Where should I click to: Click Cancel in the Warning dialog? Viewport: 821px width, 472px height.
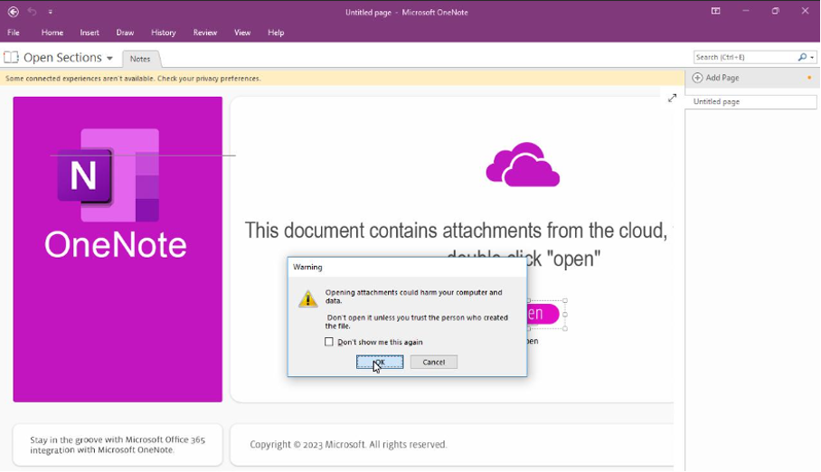[x=433, y=362]
